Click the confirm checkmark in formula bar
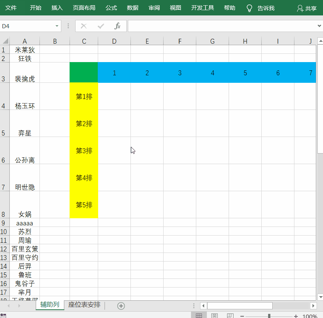323x318 pixels. pos(101,26)
